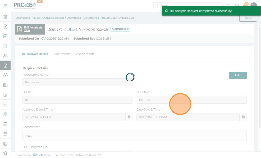This screenshot has height=158, width=261.
Task: Open Assigned Date & Time calendar picker
Action: point(129,117)
